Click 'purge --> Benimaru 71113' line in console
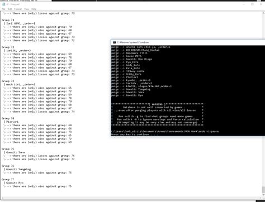The image size is (265, 202). [x=129, y=53]
